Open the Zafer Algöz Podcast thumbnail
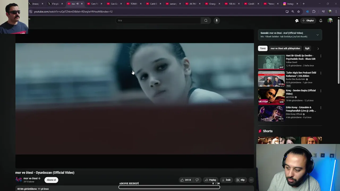340x191 pixels. [271, 79]
